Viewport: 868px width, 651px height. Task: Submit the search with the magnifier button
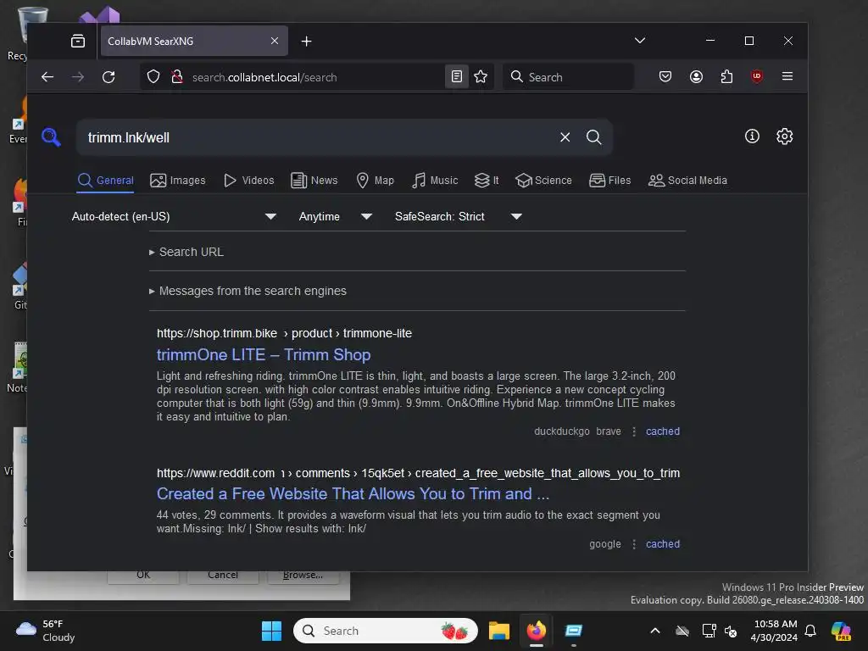click(594, 137)
